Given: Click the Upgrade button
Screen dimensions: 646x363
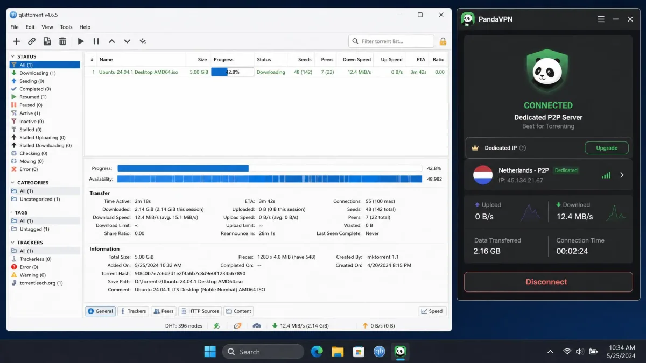Looking at the screenshot, I should (607, 148).
